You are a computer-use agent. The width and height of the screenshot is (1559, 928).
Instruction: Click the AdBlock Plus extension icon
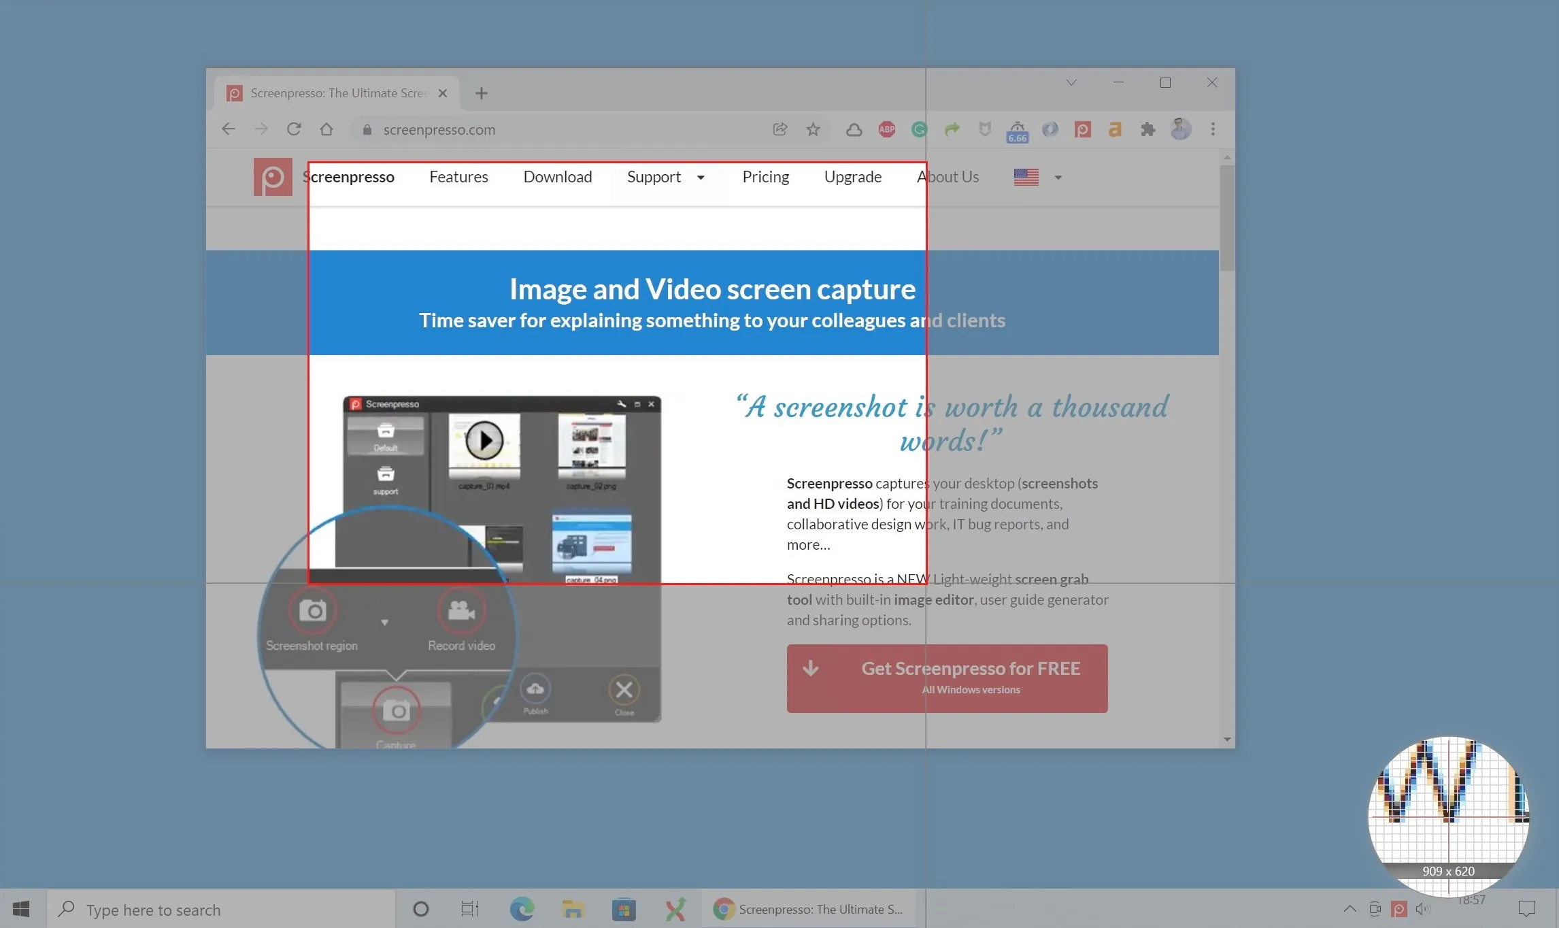(x=886, y=129)
